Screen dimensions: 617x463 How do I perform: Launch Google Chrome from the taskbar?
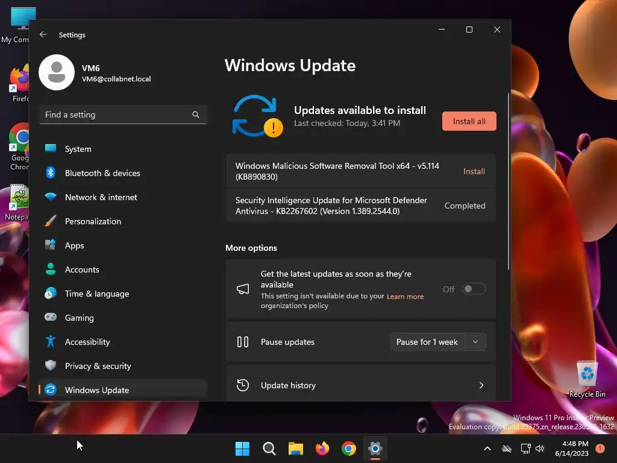[x=349, y=449]
